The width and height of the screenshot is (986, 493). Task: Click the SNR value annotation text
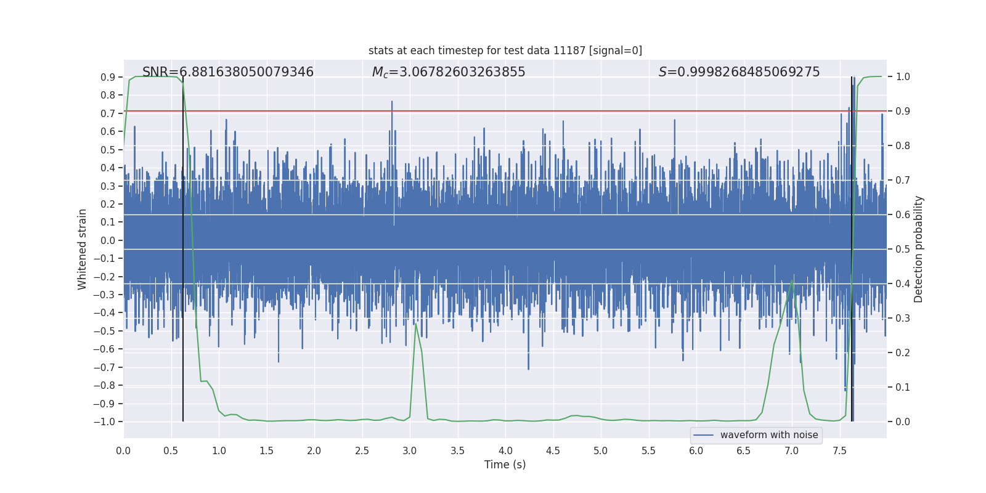tap(228, 72)
